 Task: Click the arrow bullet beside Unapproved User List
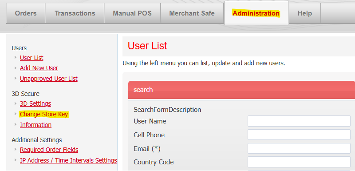16,78
